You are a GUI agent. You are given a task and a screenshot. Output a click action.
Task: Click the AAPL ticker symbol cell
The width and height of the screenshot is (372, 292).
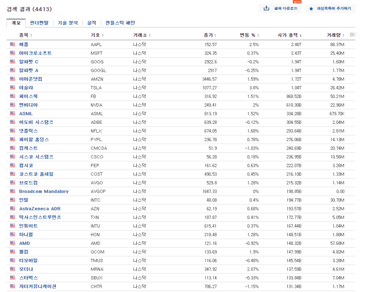tap(96, 44)
